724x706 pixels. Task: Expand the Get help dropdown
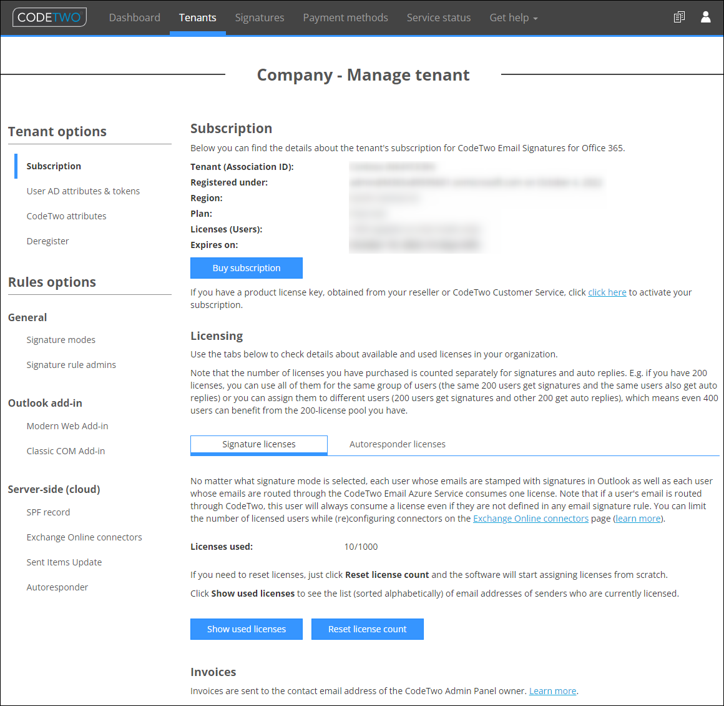tap(514, 17)
